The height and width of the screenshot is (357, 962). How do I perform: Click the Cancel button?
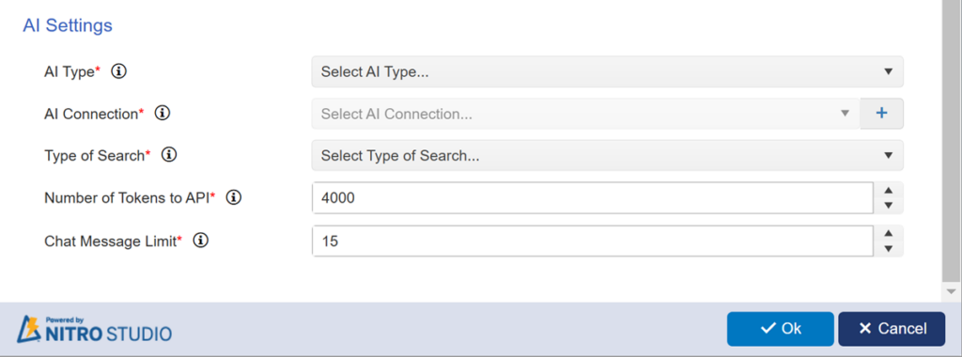point(892,329)
